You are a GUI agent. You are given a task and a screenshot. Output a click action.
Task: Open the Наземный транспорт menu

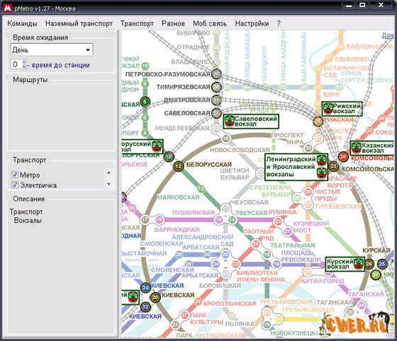pyautogui.click(x=79, y=23)
